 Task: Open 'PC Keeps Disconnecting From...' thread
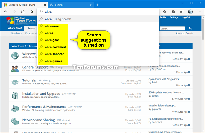[x=166, y=119]
